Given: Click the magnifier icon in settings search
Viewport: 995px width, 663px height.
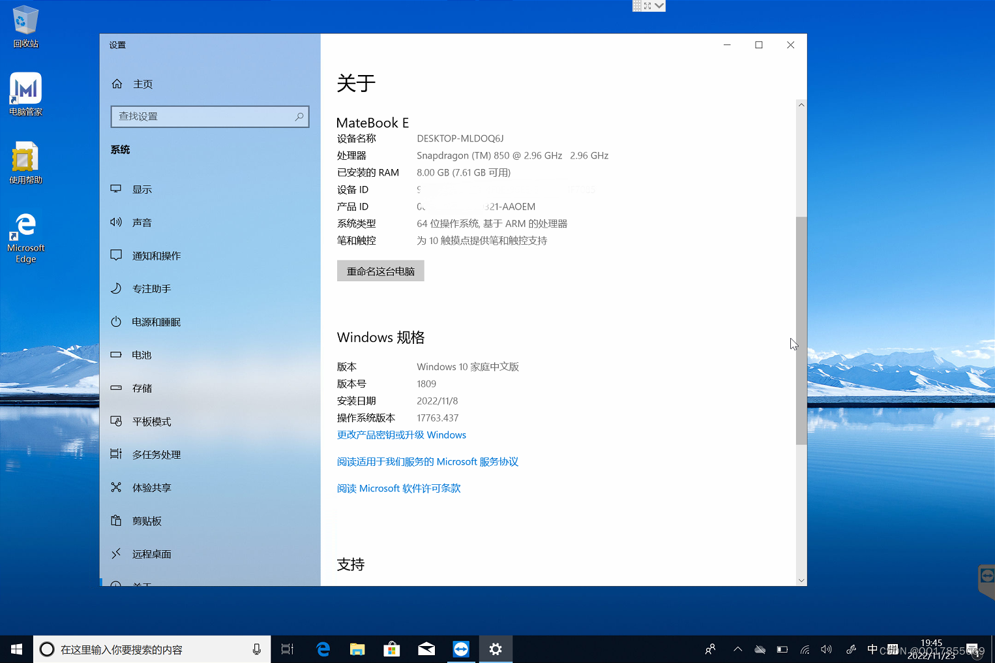Looking at the screenshot, I should [299, 116].
